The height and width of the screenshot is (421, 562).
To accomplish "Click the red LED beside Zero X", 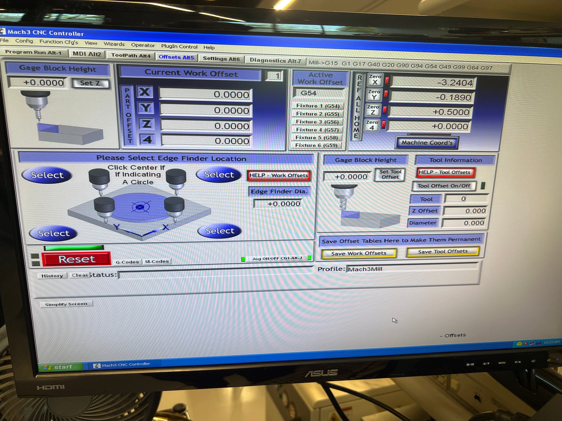I will [387, 80].
